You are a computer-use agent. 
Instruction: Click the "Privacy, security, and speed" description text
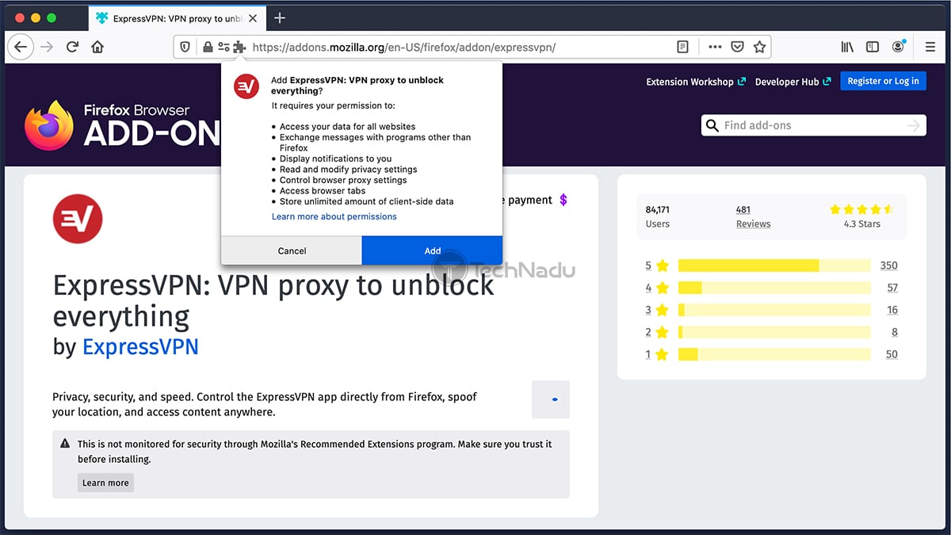[265, 404]
